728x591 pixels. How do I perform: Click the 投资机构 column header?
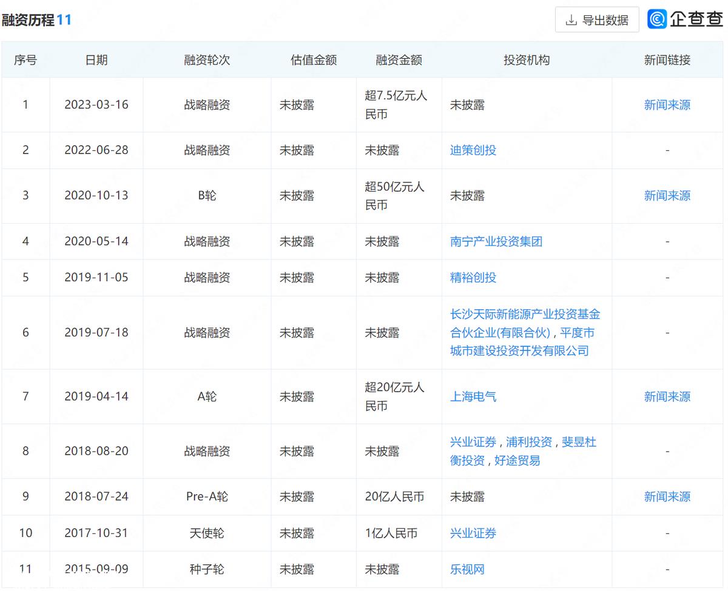click(527, 60)
